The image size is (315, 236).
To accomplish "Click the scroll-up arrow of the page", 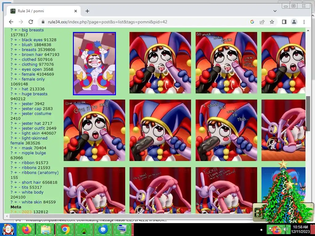I will coord(308,30).
